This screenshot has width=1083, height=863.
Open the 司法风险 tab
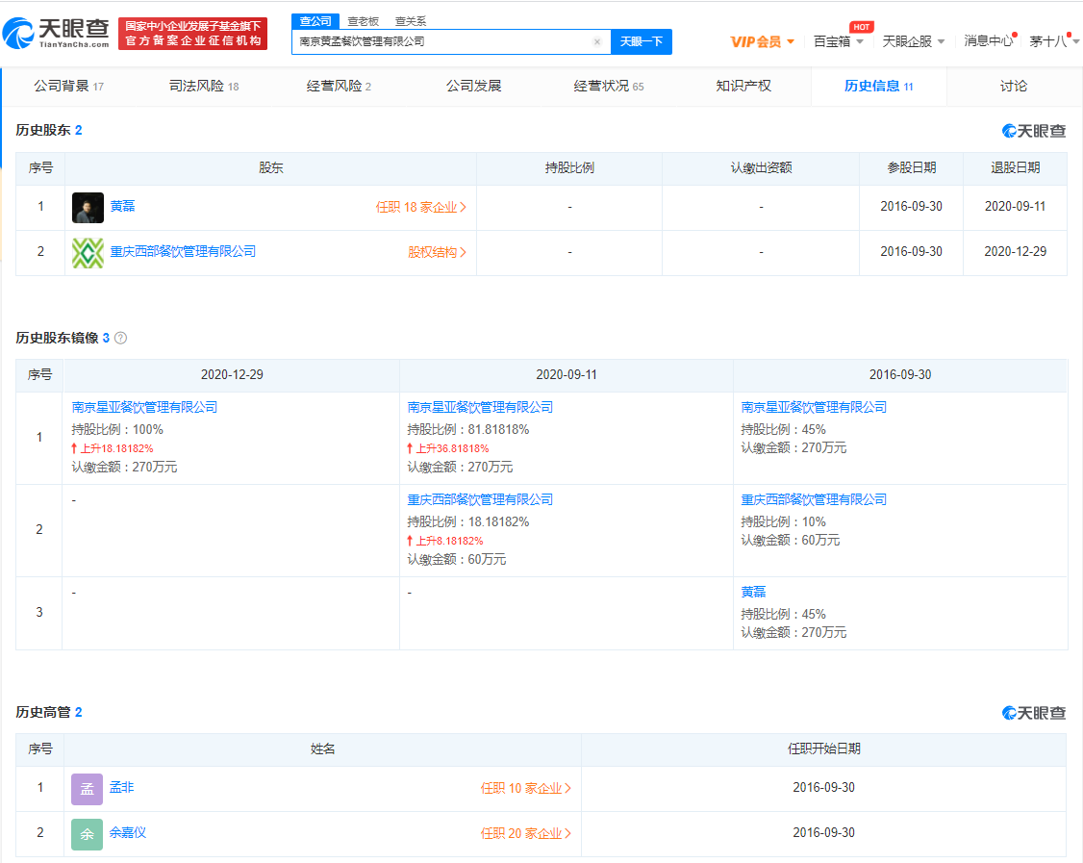204,86
